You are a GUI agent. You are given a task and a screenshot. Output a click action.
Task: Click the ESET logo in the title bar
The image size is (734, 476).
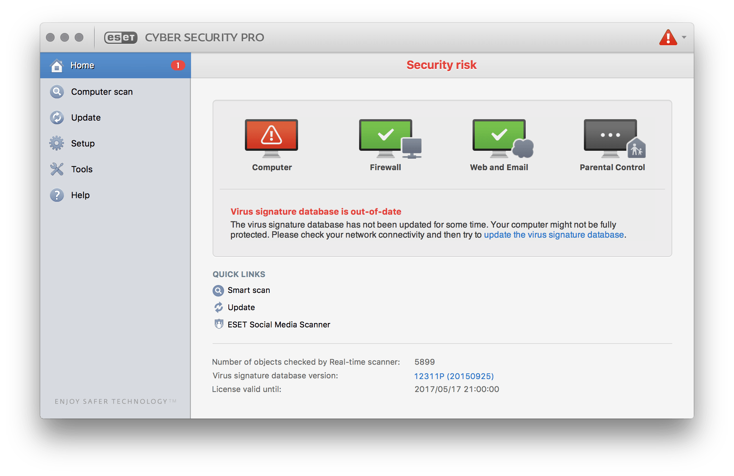point(121,38)
